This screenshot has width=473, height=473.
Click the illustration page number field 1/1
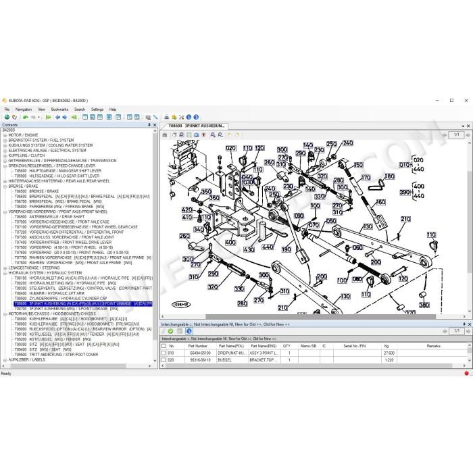[456, 135]
